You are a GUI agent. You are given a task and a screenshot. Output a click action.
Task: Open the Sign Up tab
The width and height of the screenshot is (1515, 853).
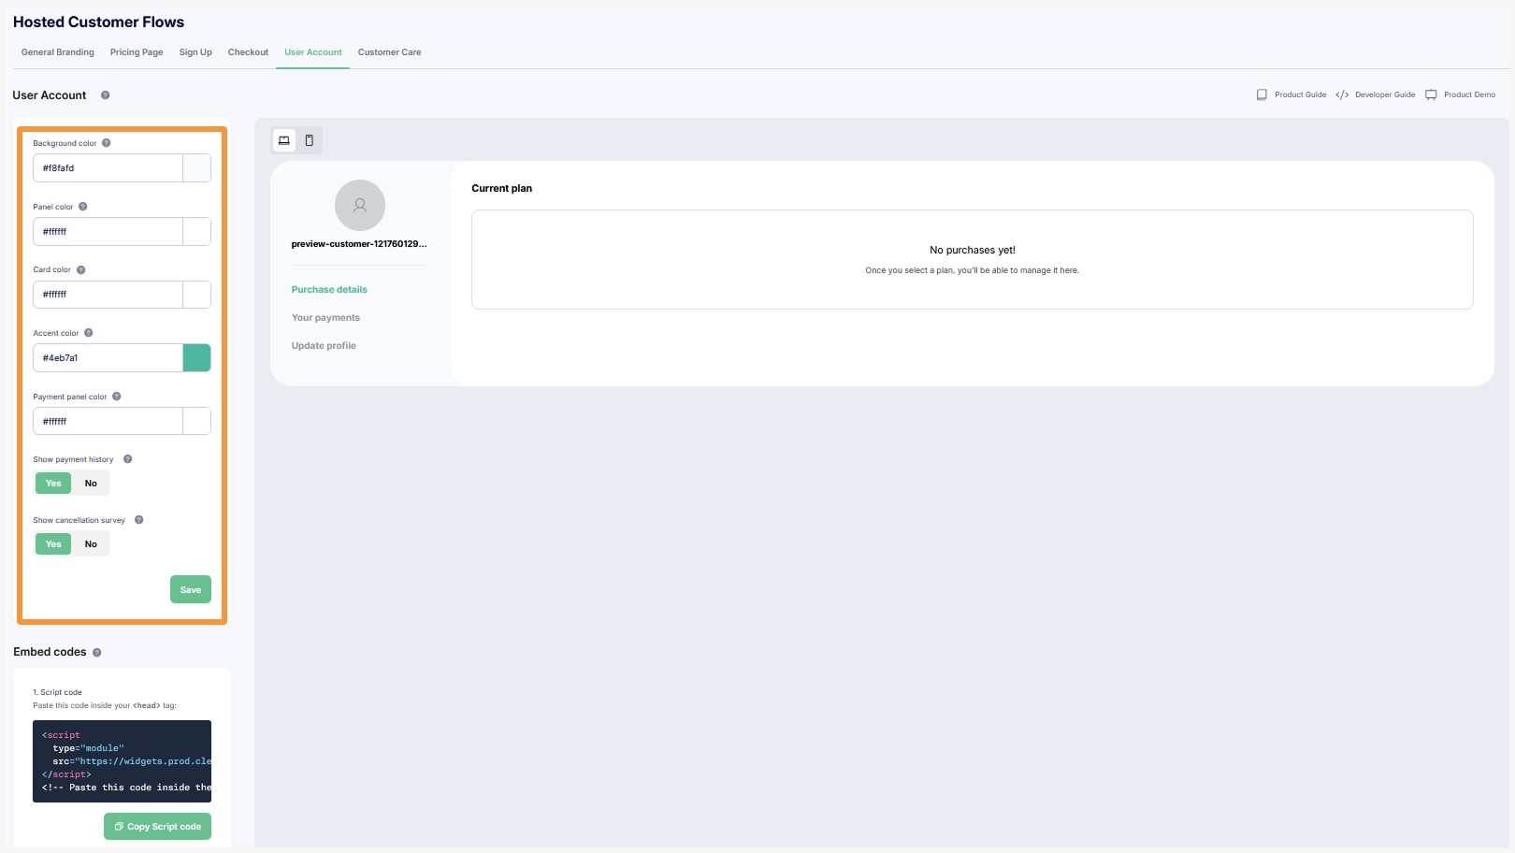[x=195, y=52]
